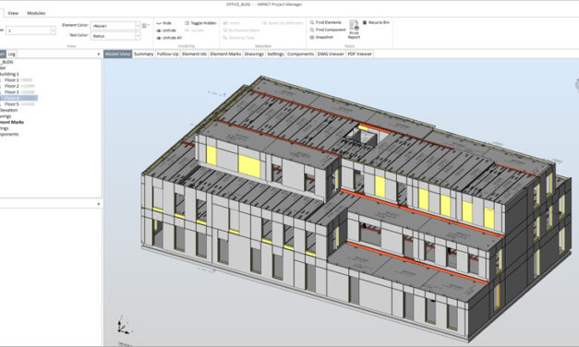Switch to the Components tab
Image resolution: width=579 pixels, height=347 pixels.
pyautogui.click(x=300, y=54)
